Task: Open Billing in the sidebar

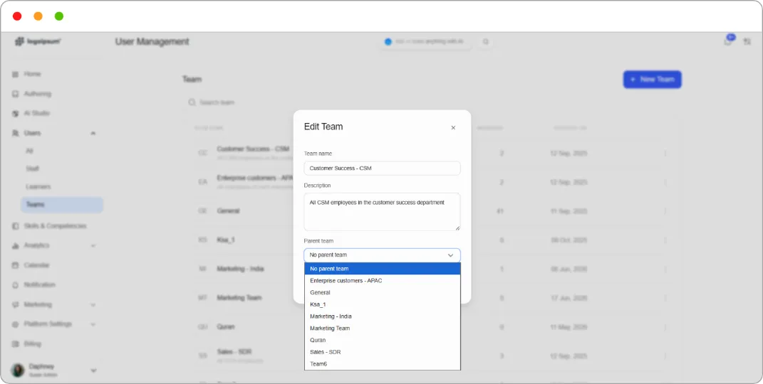Action: (33, 343)
